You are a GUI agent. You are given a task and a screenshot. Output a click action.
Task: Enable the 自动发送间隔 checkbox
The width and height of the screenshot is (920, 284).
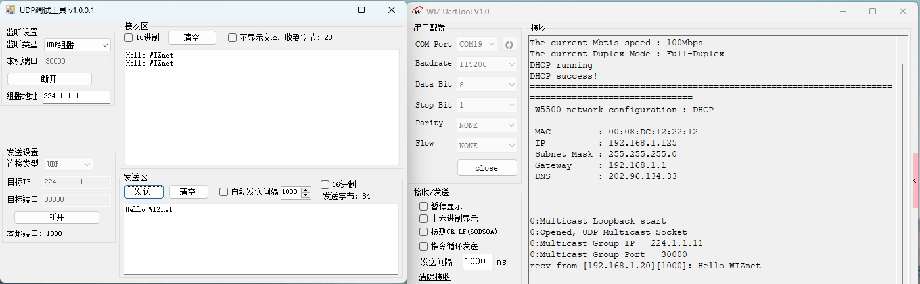pyautogui.click(x=224, y=192)
